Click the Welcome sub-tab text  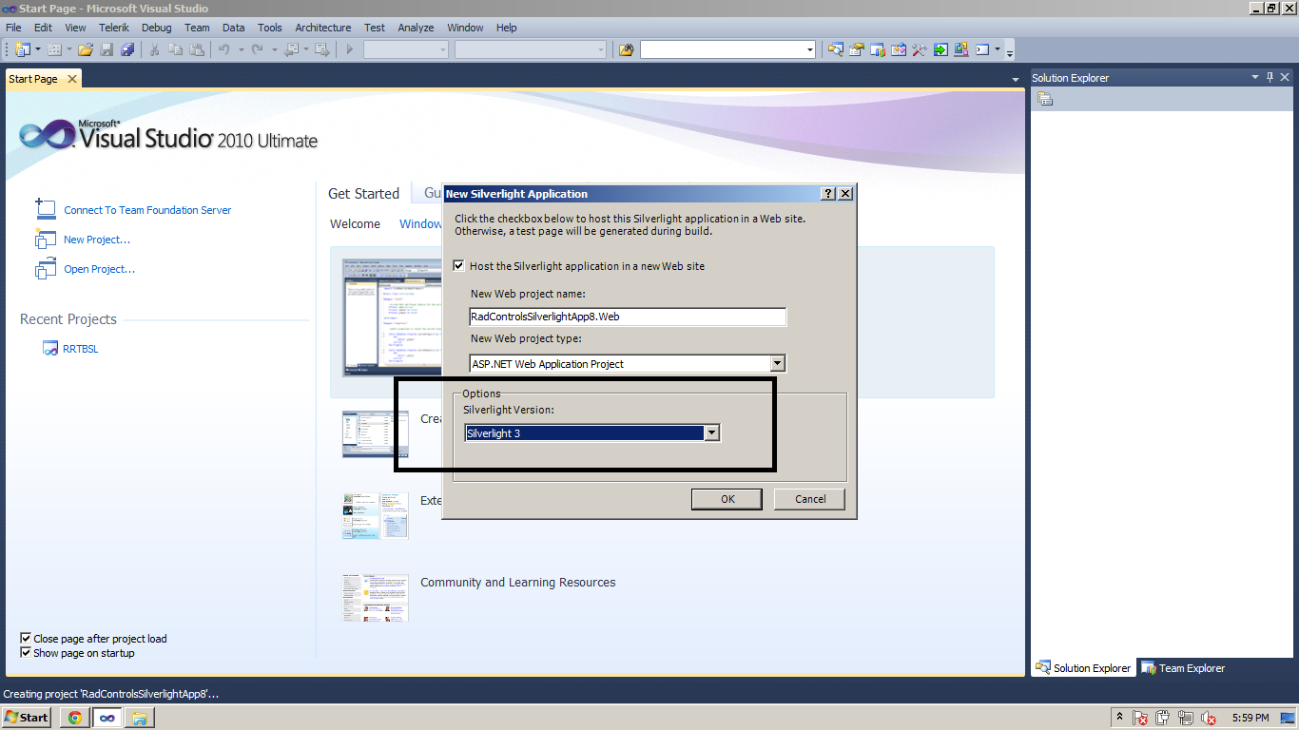coord(355,224)
